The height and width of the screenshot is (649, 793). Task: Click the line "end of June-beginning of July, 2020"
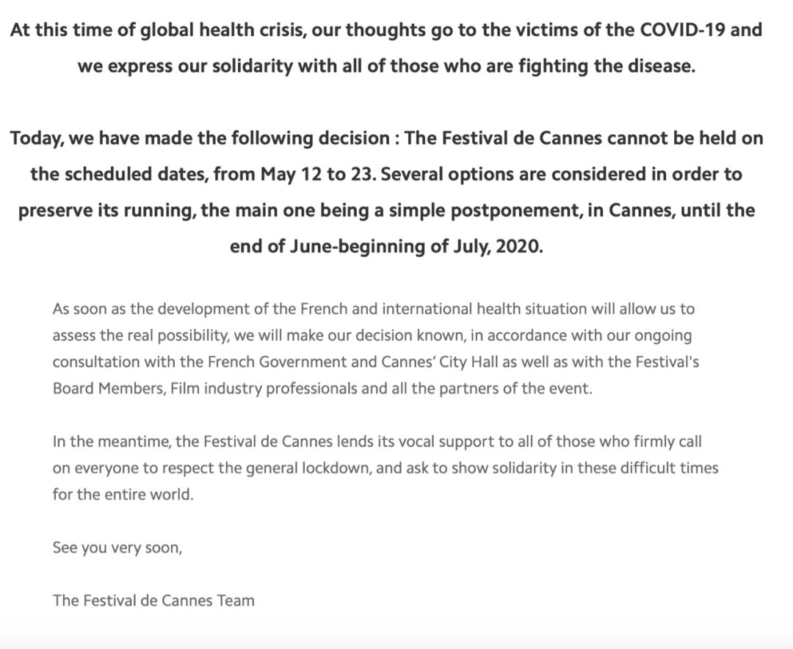point(386,246)
